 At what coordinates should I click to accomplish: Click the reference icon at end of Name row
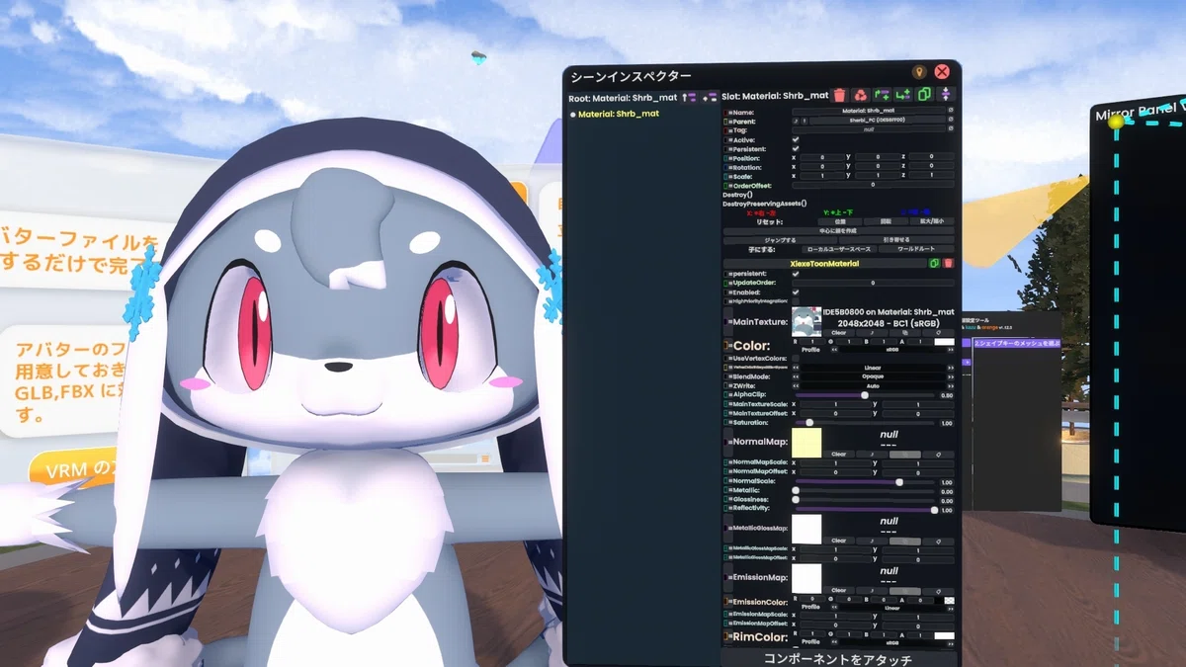[x=951, y=111]
